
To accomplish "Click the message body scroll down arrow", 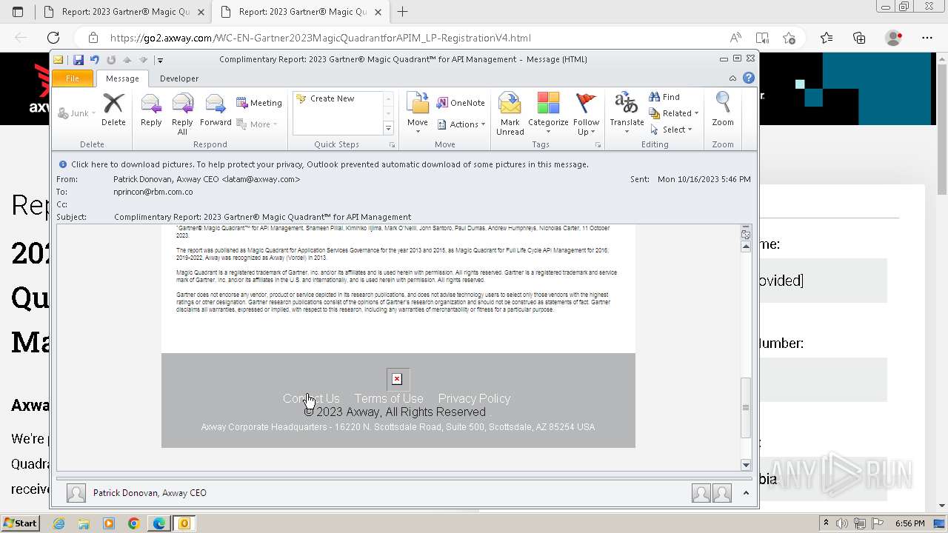I will (x=746, y=465).
